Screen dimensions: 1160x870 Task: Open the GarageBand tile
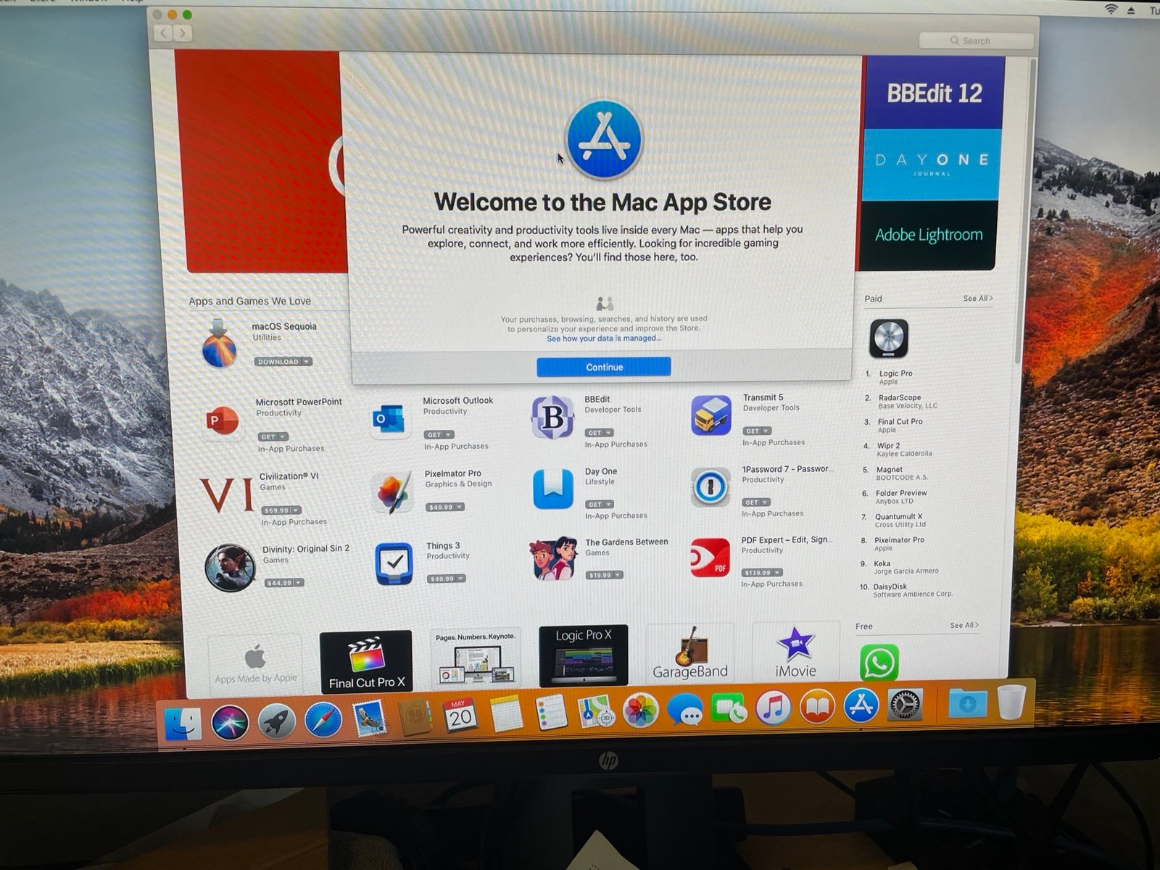(x=689, y=653)
